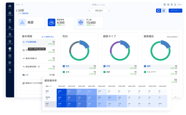Click the calendar icon beside 平均通院回数
This screenshot has width=186, height=115.
click(x=23, y=42)
